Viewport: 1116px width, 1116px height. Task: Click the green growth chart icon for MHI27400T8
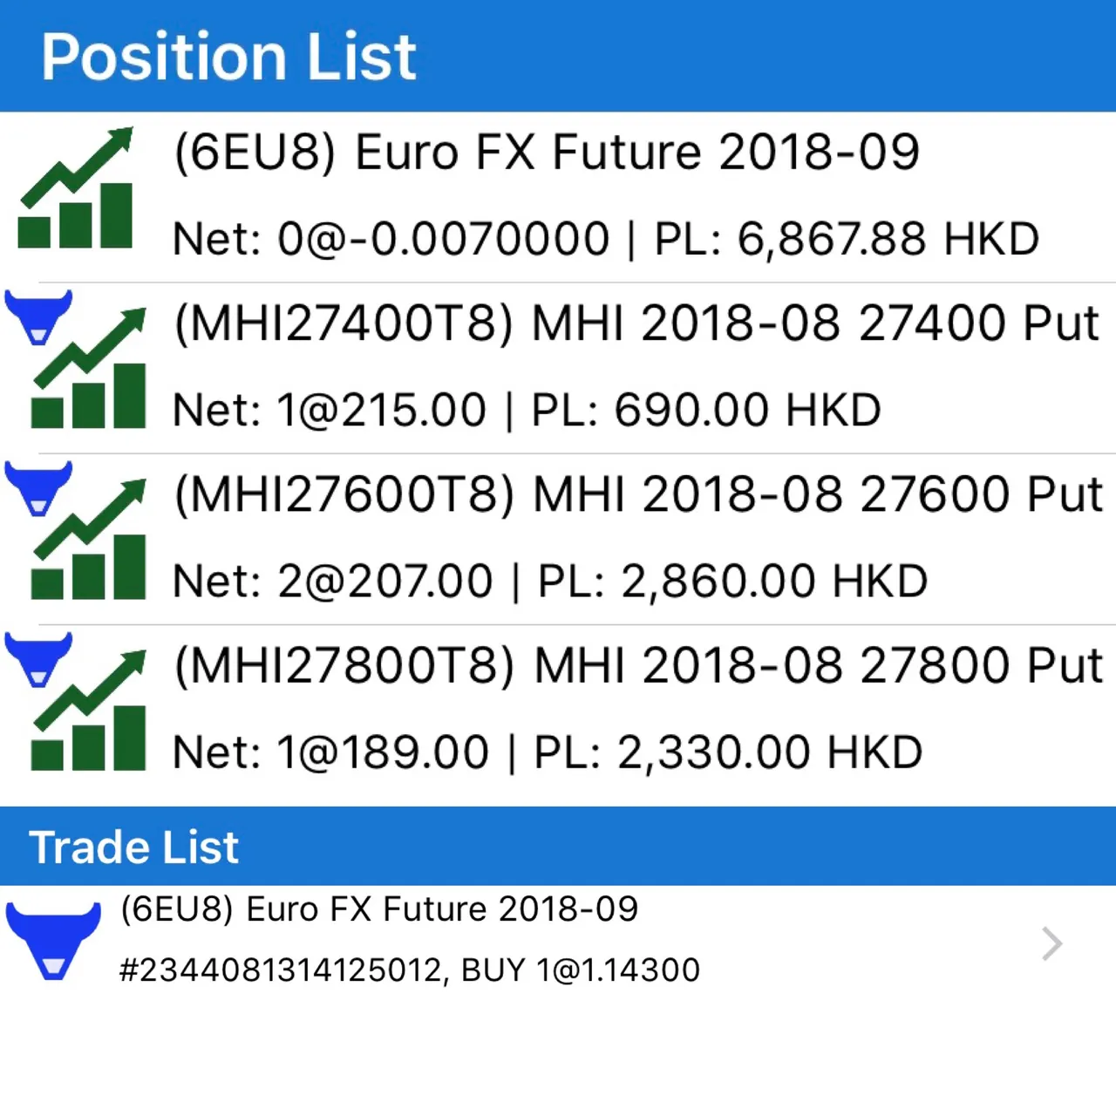(89, 367)
